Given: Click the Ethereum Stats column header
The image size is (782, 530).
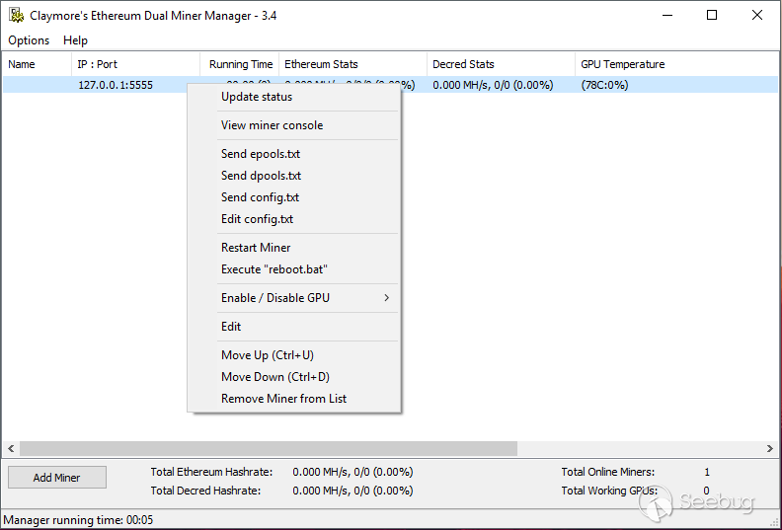Looking at the screenshot, I should [352, 64].
